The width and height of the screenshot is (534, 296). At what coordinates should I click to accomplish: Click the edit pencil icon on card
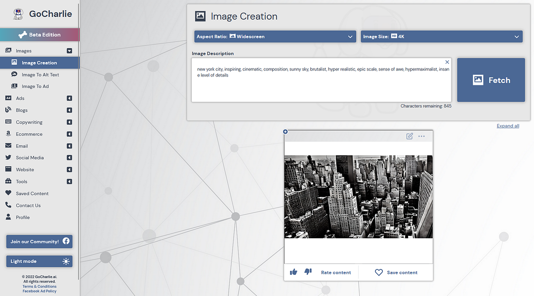coord(410,136)
